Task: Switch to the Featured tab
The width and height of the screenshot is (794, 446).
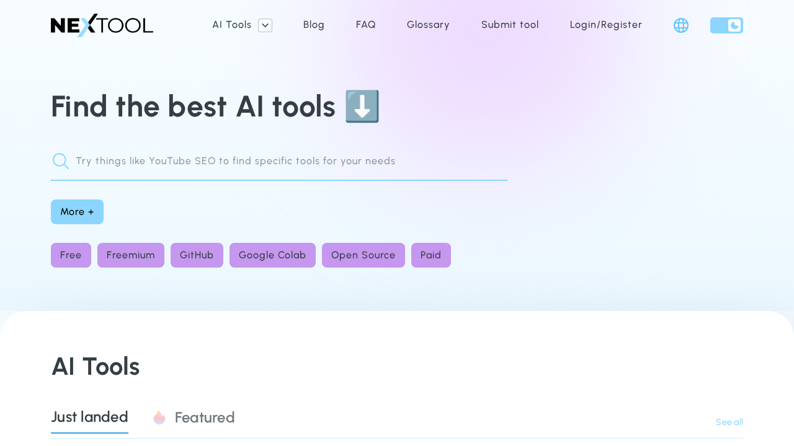Action: point(205,416)
